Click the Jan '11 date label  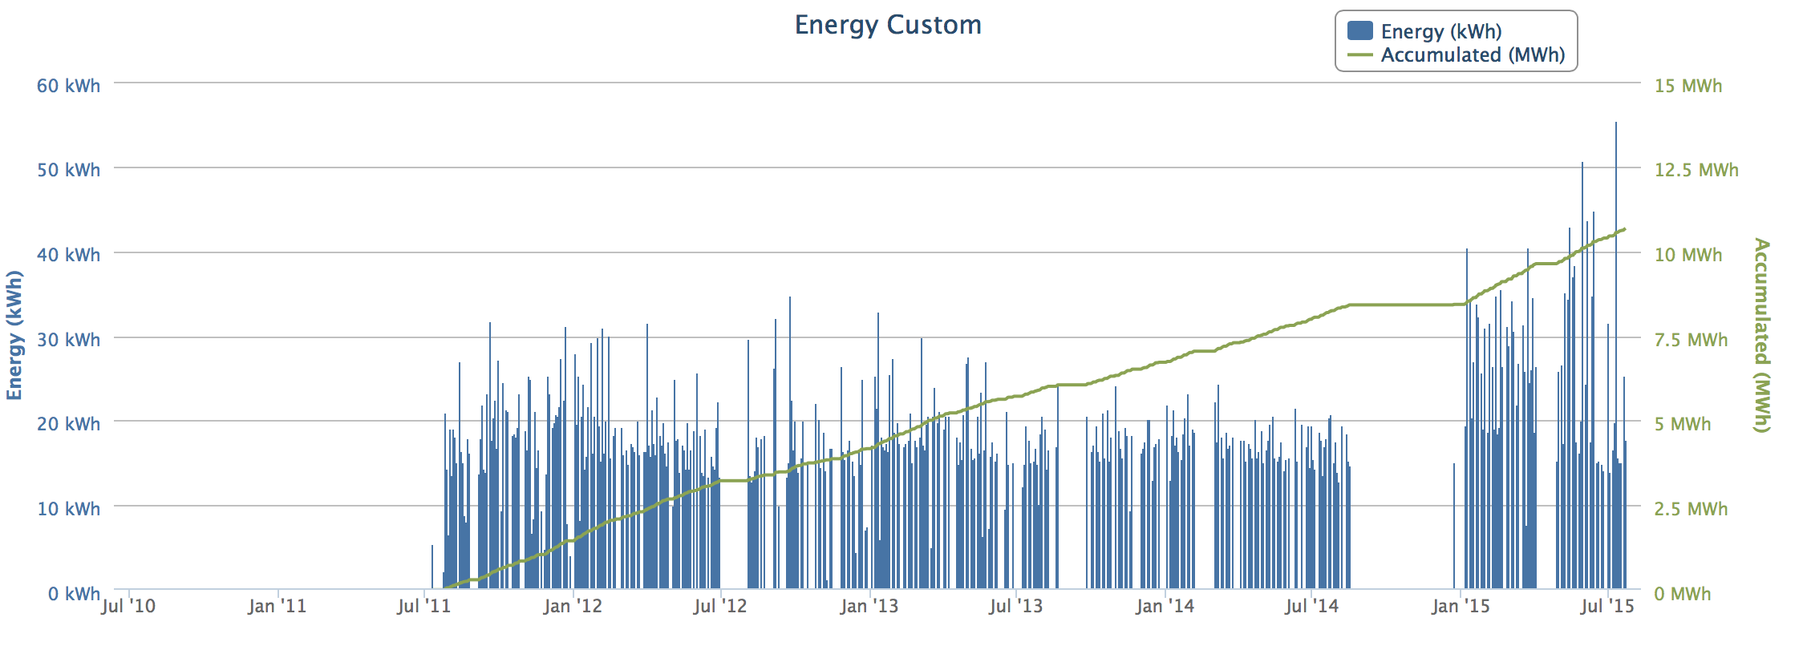point(277,606)
